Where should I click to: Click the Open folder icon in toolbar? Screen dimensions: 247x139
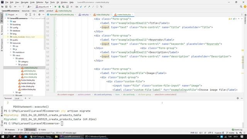2,7
